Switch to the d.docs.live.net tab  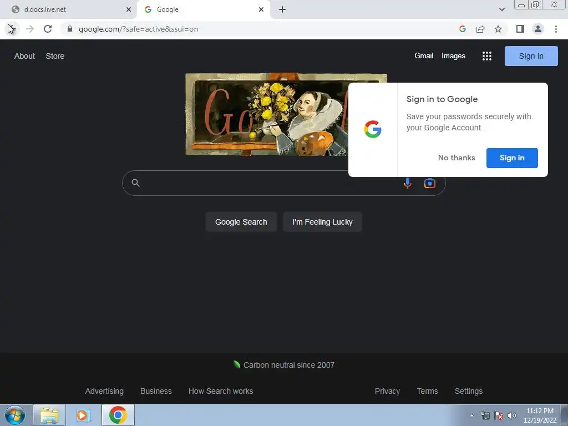(69, 9)
